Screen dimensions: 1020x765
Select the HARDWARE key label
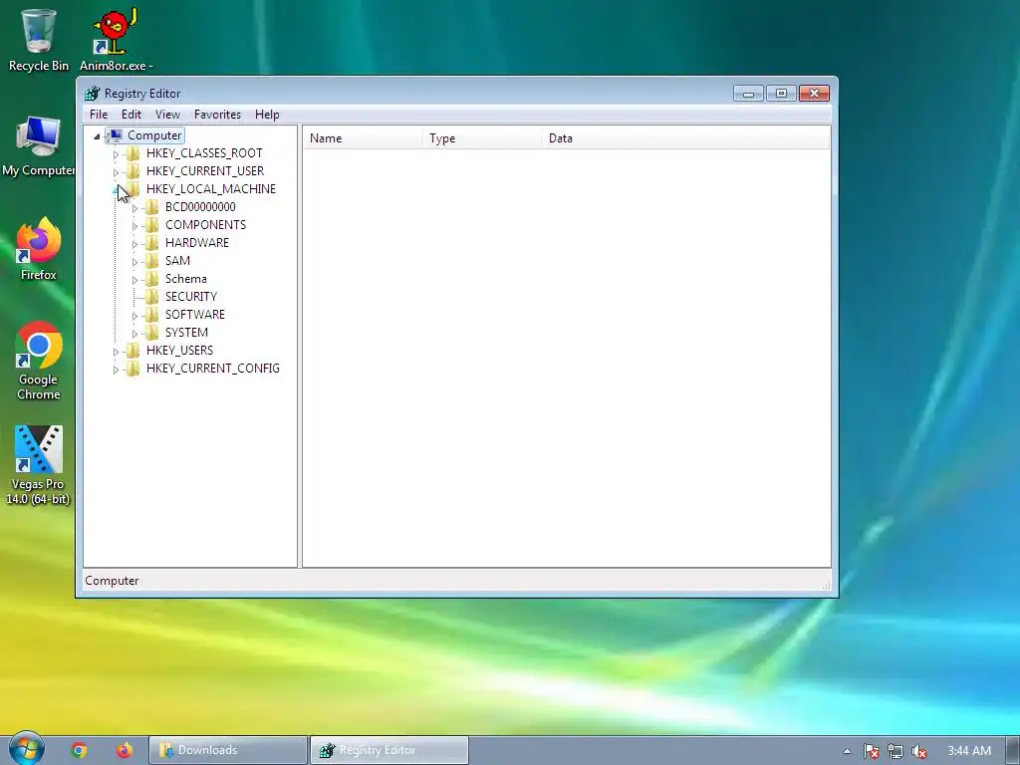tap(197, 243)
